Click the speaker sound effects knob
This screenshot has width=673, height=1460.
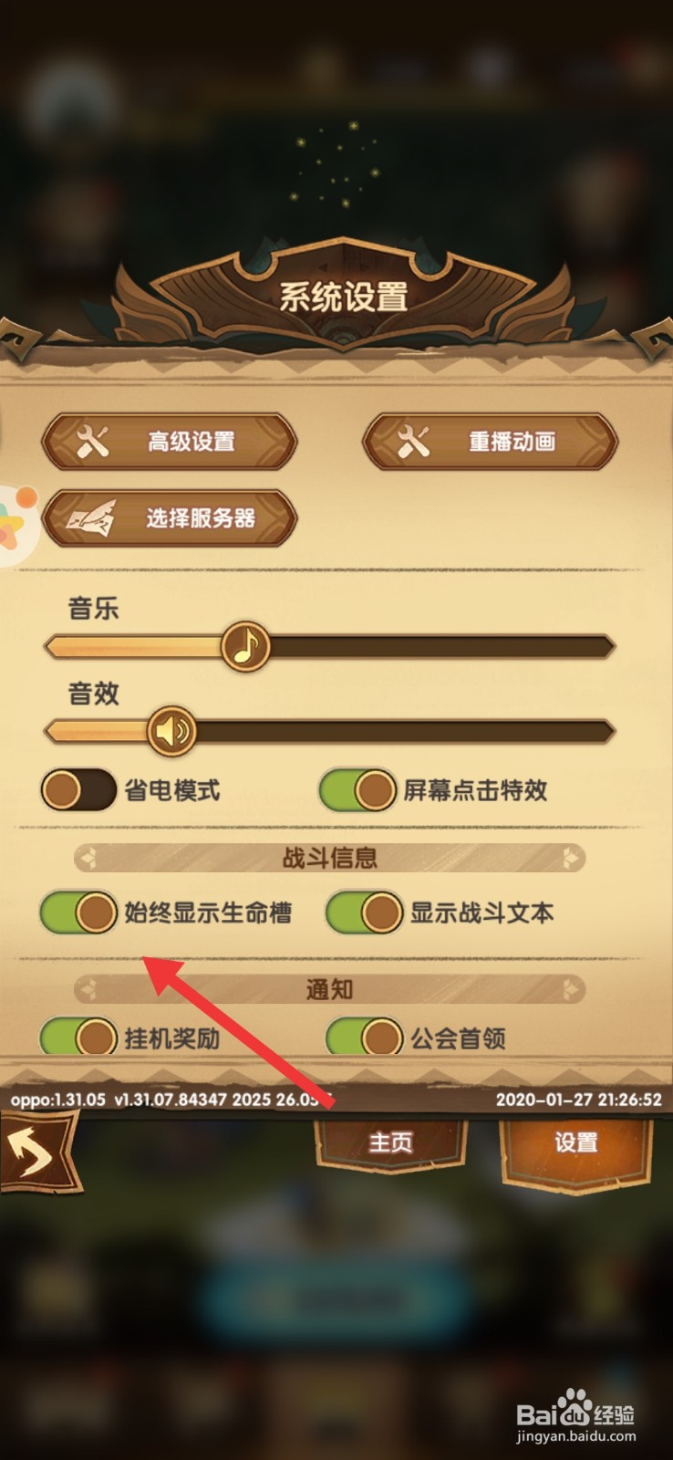171,731
